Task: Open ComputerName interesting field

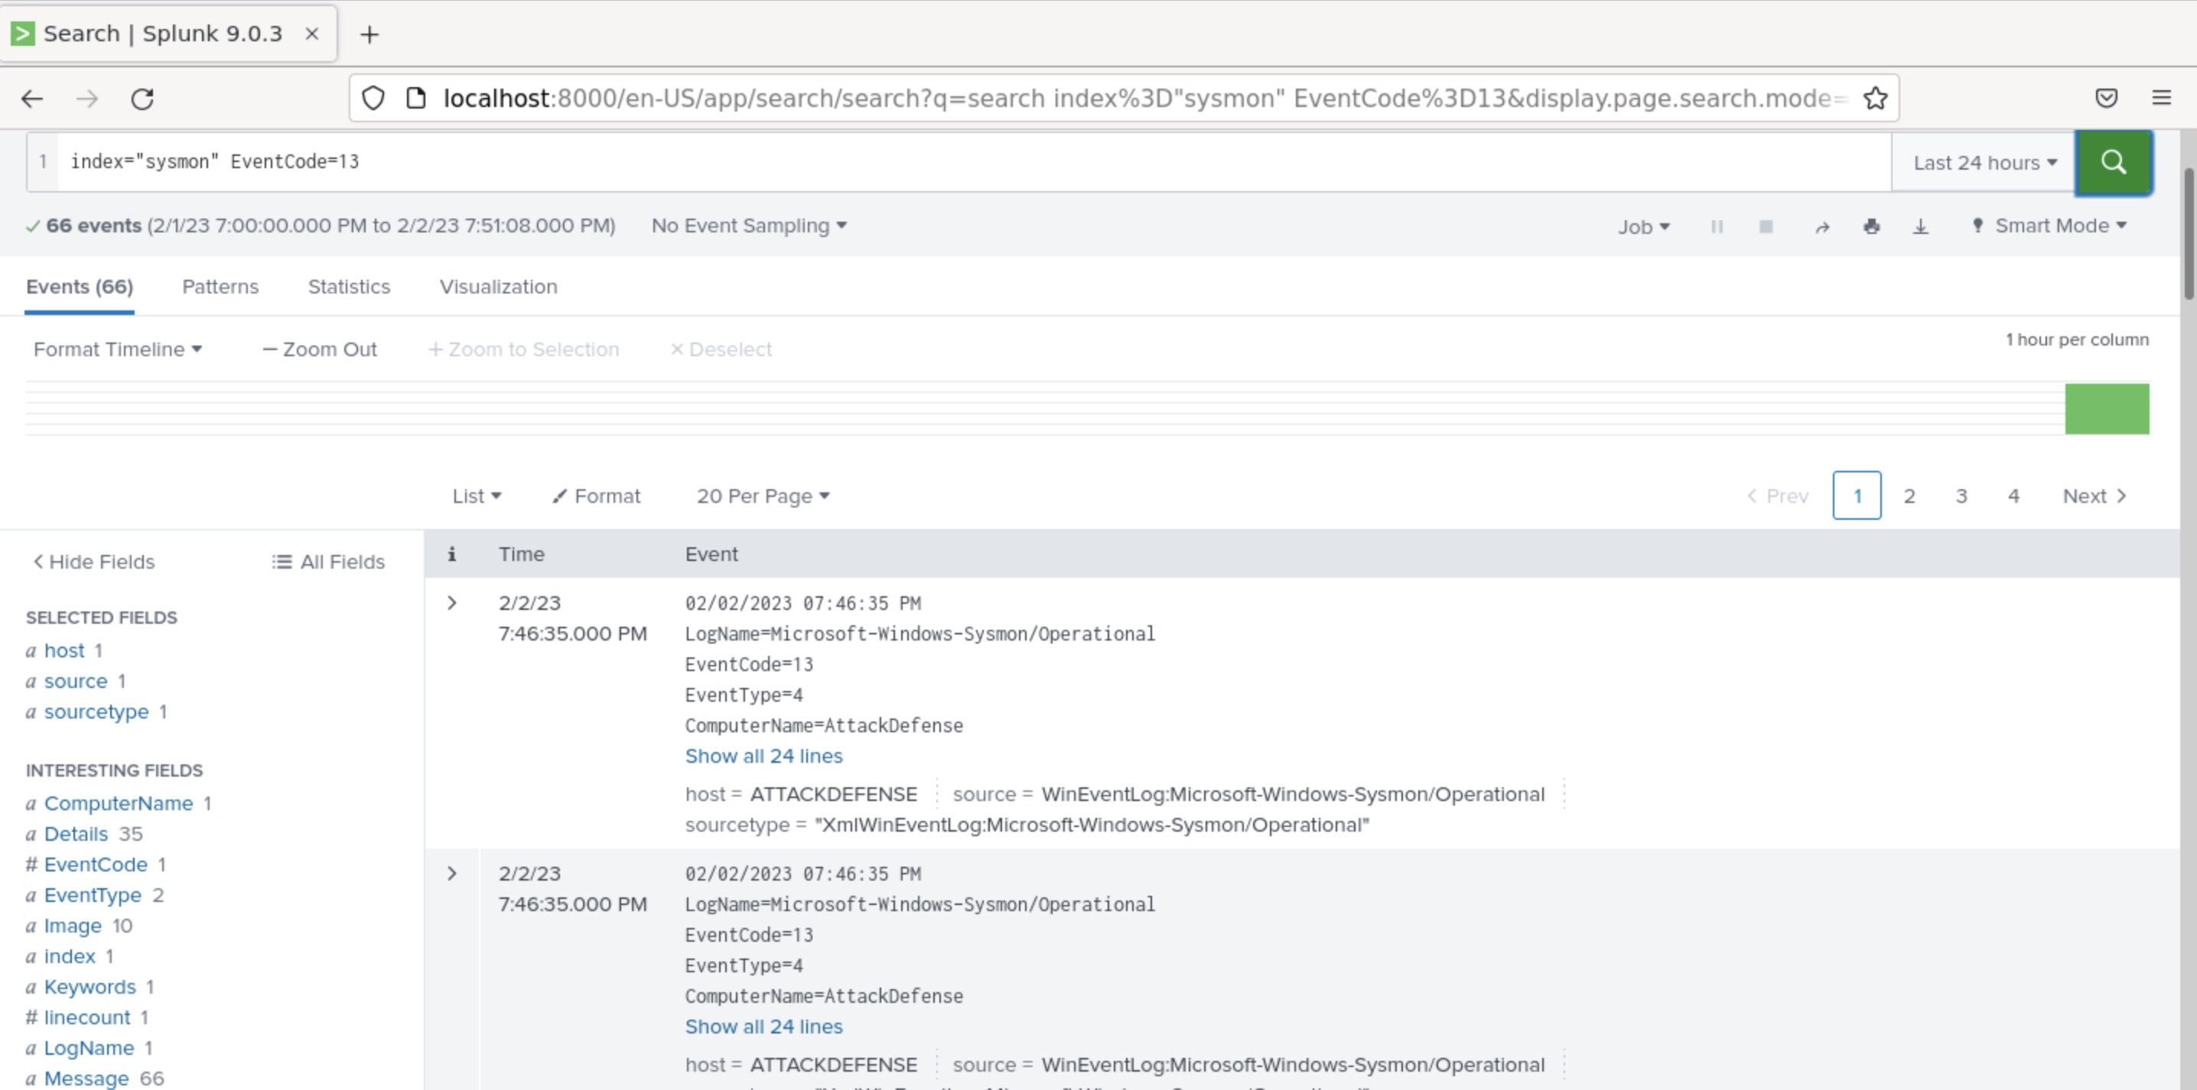Action: [118, 803]
